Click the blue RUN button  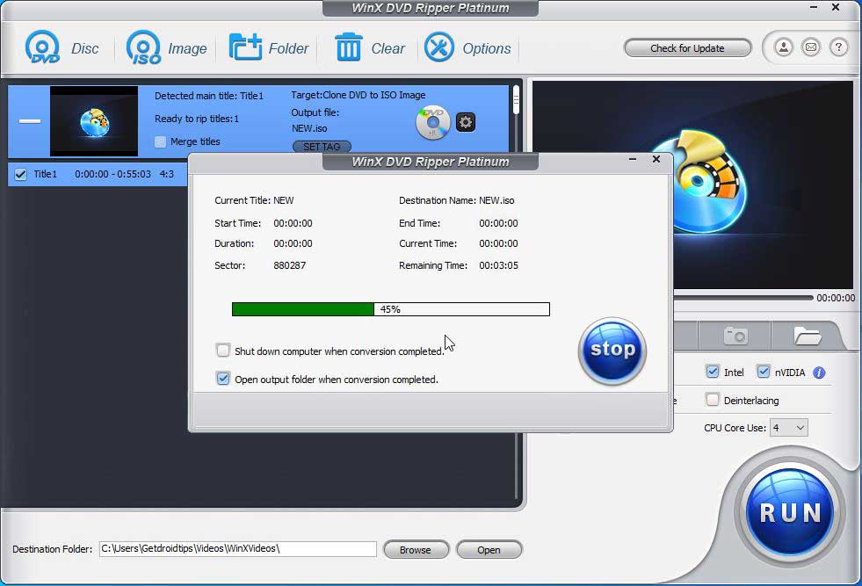click(x=789, y=512)
